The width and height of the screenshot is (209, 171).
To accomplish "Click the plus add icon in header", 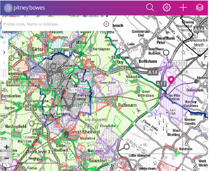I will (x=183, y=8).
